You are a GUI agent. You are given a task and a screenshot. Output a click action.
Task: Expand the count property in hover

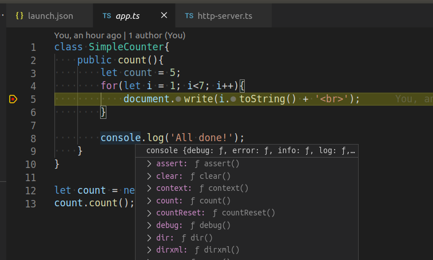tap(149, 201)
